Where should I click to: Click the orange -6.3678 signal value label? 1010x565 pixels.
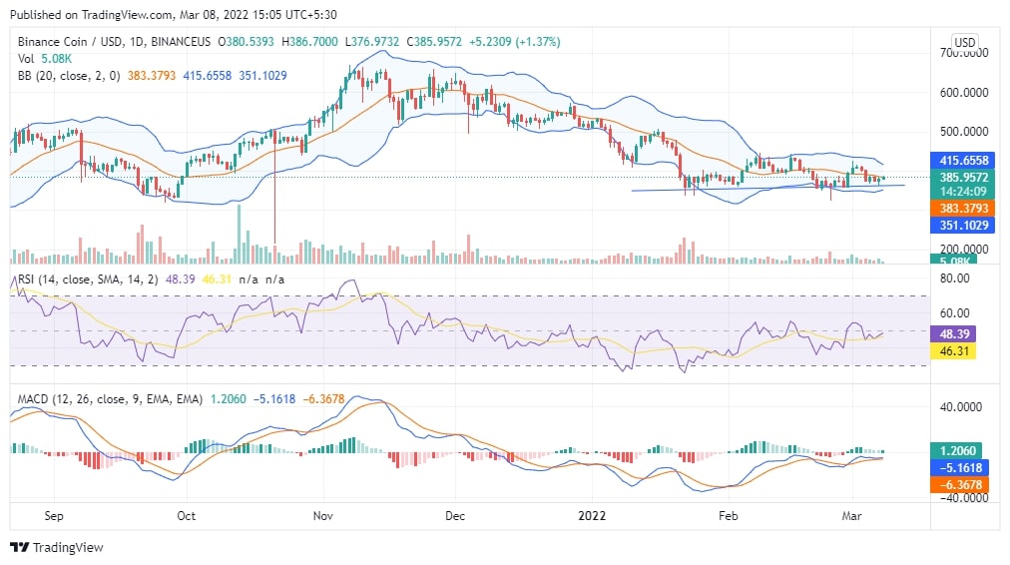pos(959,485)
